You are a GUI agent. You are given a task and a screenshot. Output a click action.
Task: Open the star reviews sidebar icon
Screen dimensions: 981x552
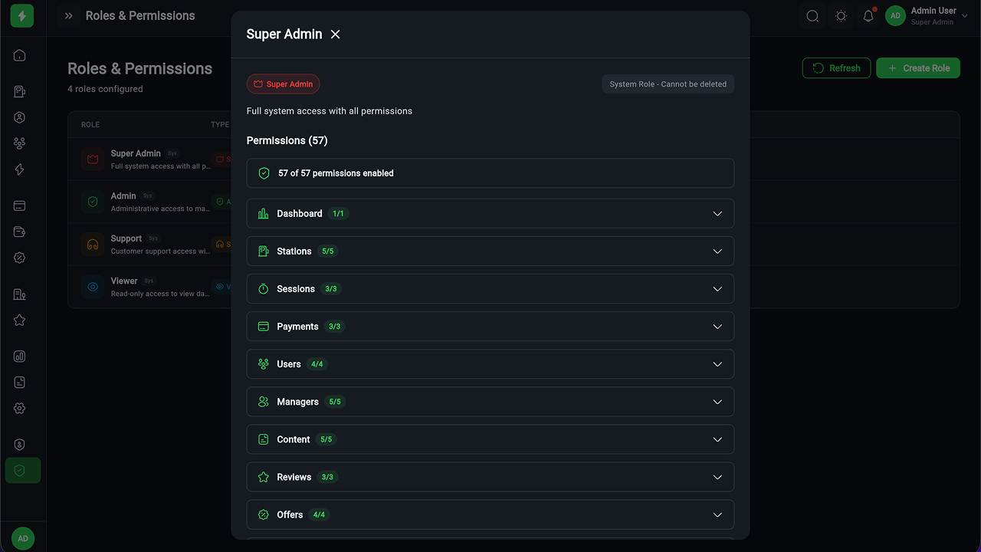pyautogui.click(x=20, y=320)
